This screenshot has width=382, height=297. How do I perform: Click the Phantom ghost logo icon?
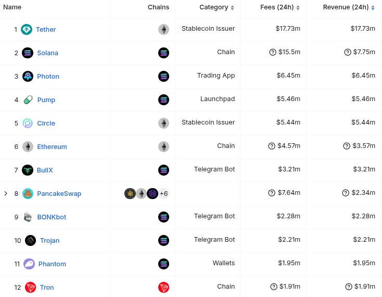[29, 264]
